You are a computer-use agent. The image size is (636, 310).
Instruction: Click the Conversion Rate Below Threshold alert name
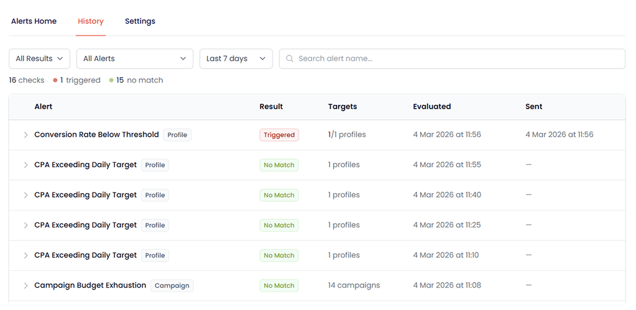(96, 135)
